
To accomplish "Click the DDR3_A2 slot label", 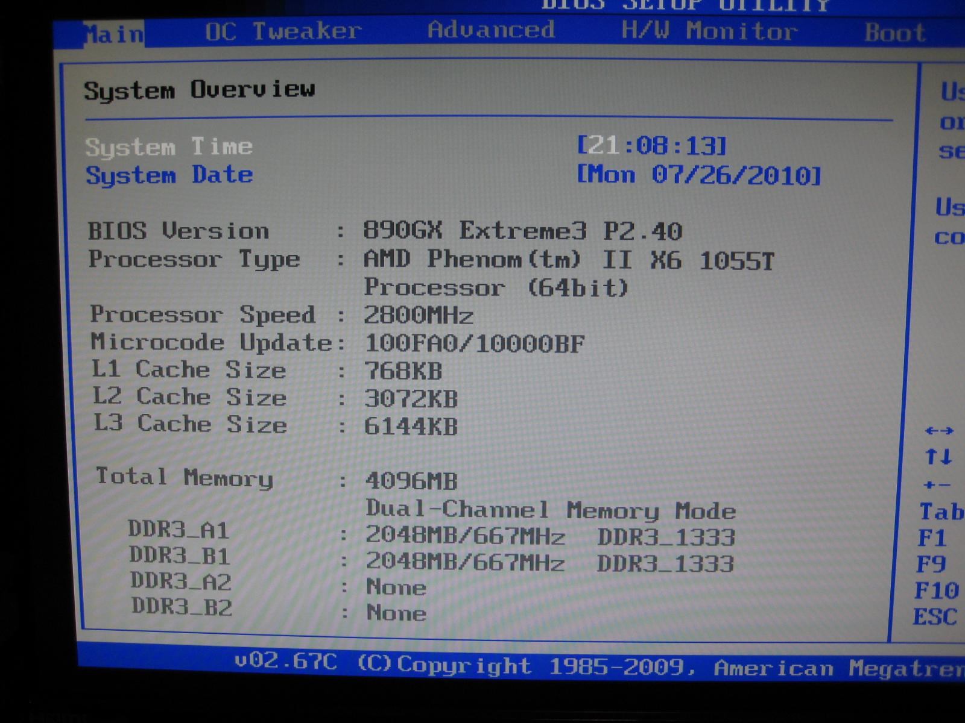I will [x=181, y=581].
